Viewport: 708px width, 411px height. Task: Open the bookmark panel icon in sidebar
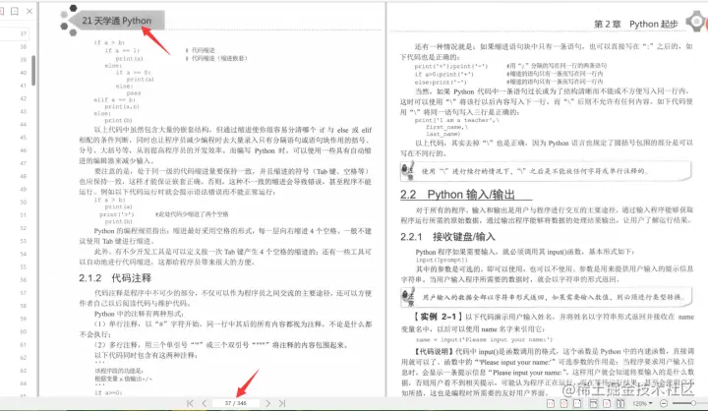point(15,11)
